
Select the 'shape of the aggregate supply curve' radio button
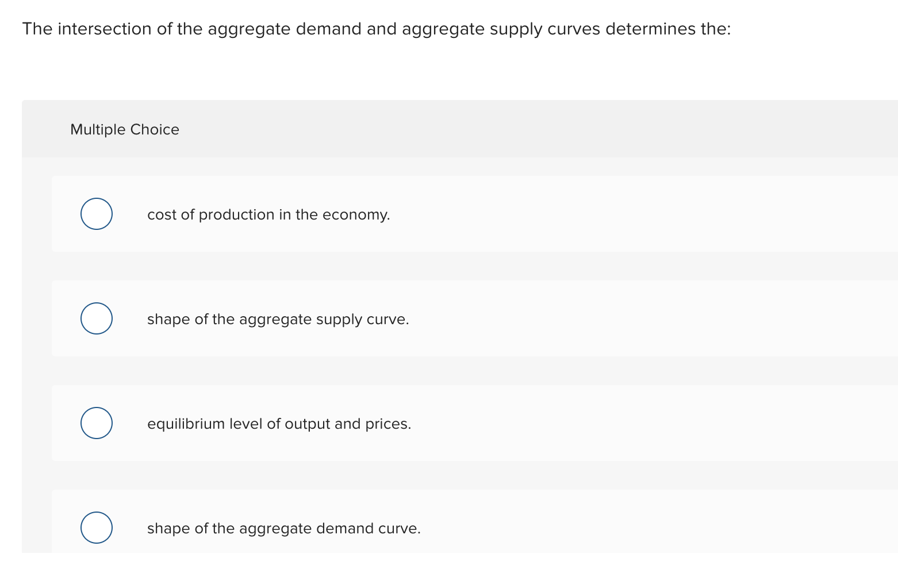(96, 318)
